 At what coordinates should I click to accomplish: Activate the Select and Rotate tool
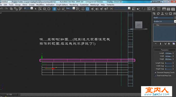click(x=59, y=9)
